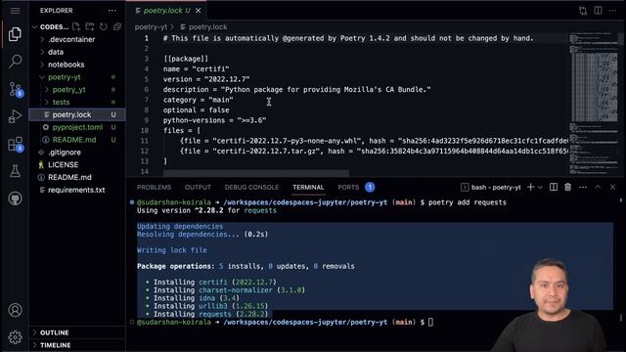Split the terminal panel
Screen dimensions: 626x352
[x=554, y=187]
